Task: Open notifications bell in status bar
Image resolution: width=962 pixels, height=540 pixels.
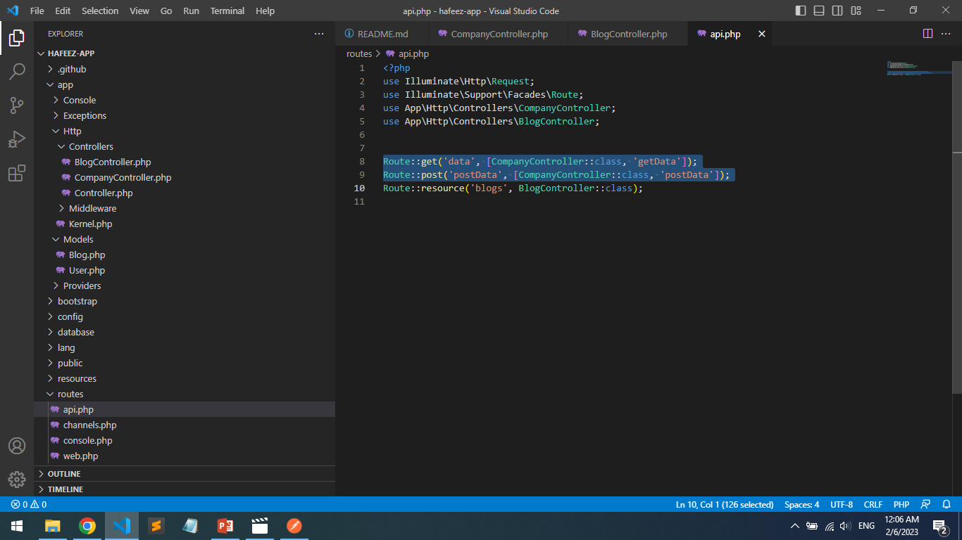Action: (946, 505)
